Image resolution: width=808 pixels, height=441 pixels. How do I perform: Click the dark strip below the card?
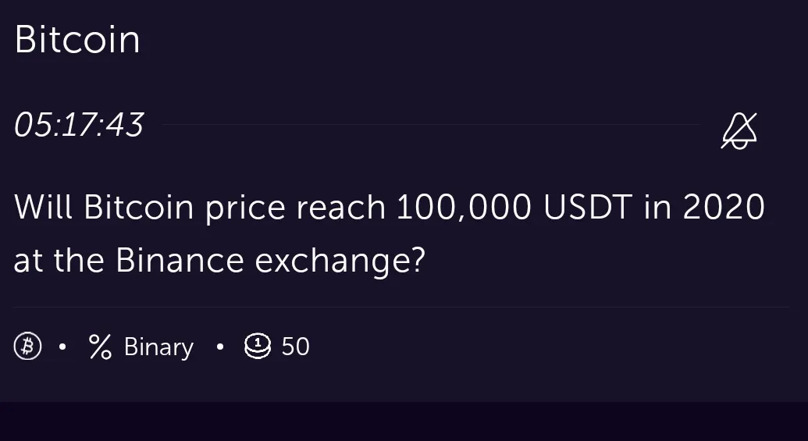point(404,421)
